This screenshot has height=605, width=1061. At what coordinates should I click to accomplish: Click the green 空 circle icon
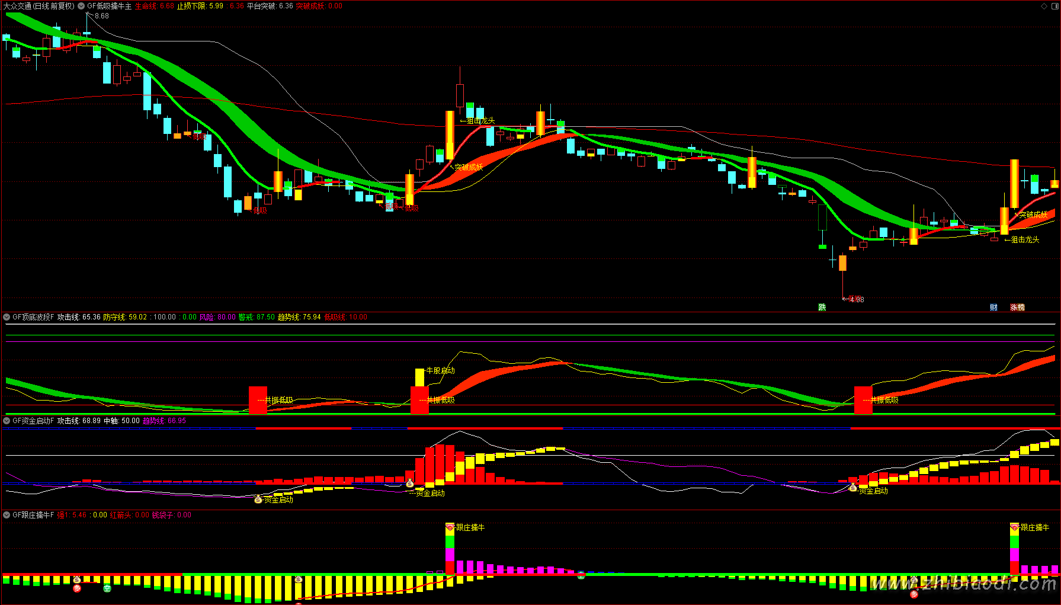pos(107,588)
